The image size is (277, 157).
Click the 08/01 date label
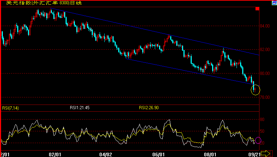click(x=210, y=155)
